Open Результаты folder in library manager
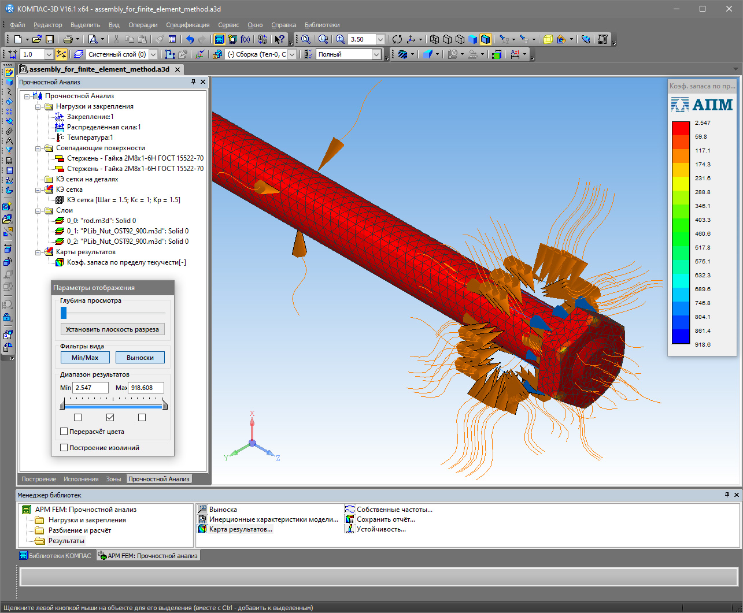The width and height of the screenshot is (743, 613). click(x=66, y=541)
